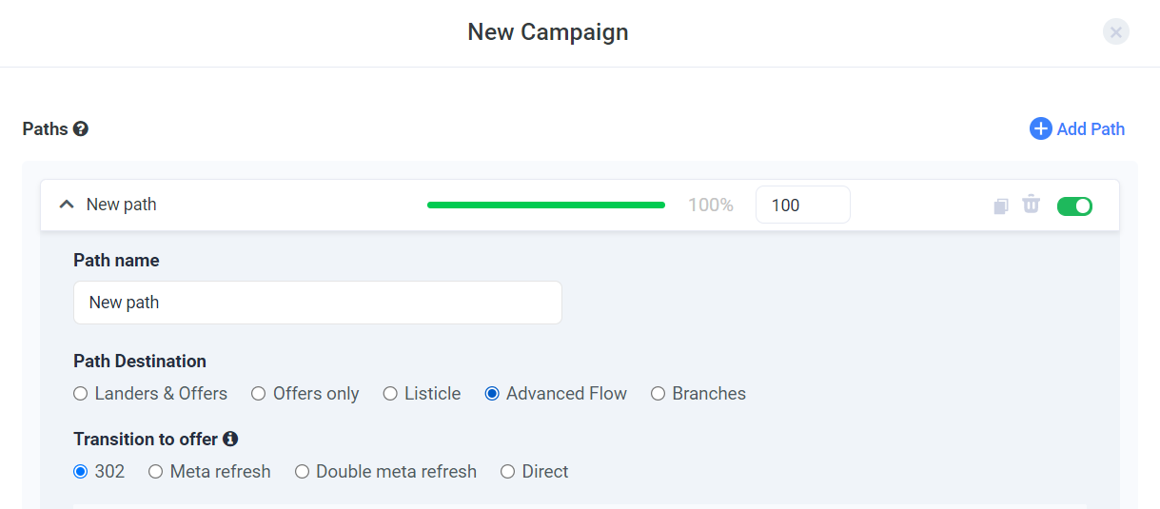Image resolution: width=1160 pixels, height=509 pixels.
Task: Click the Transition to offer info icon
Action: tap(230, 439)
